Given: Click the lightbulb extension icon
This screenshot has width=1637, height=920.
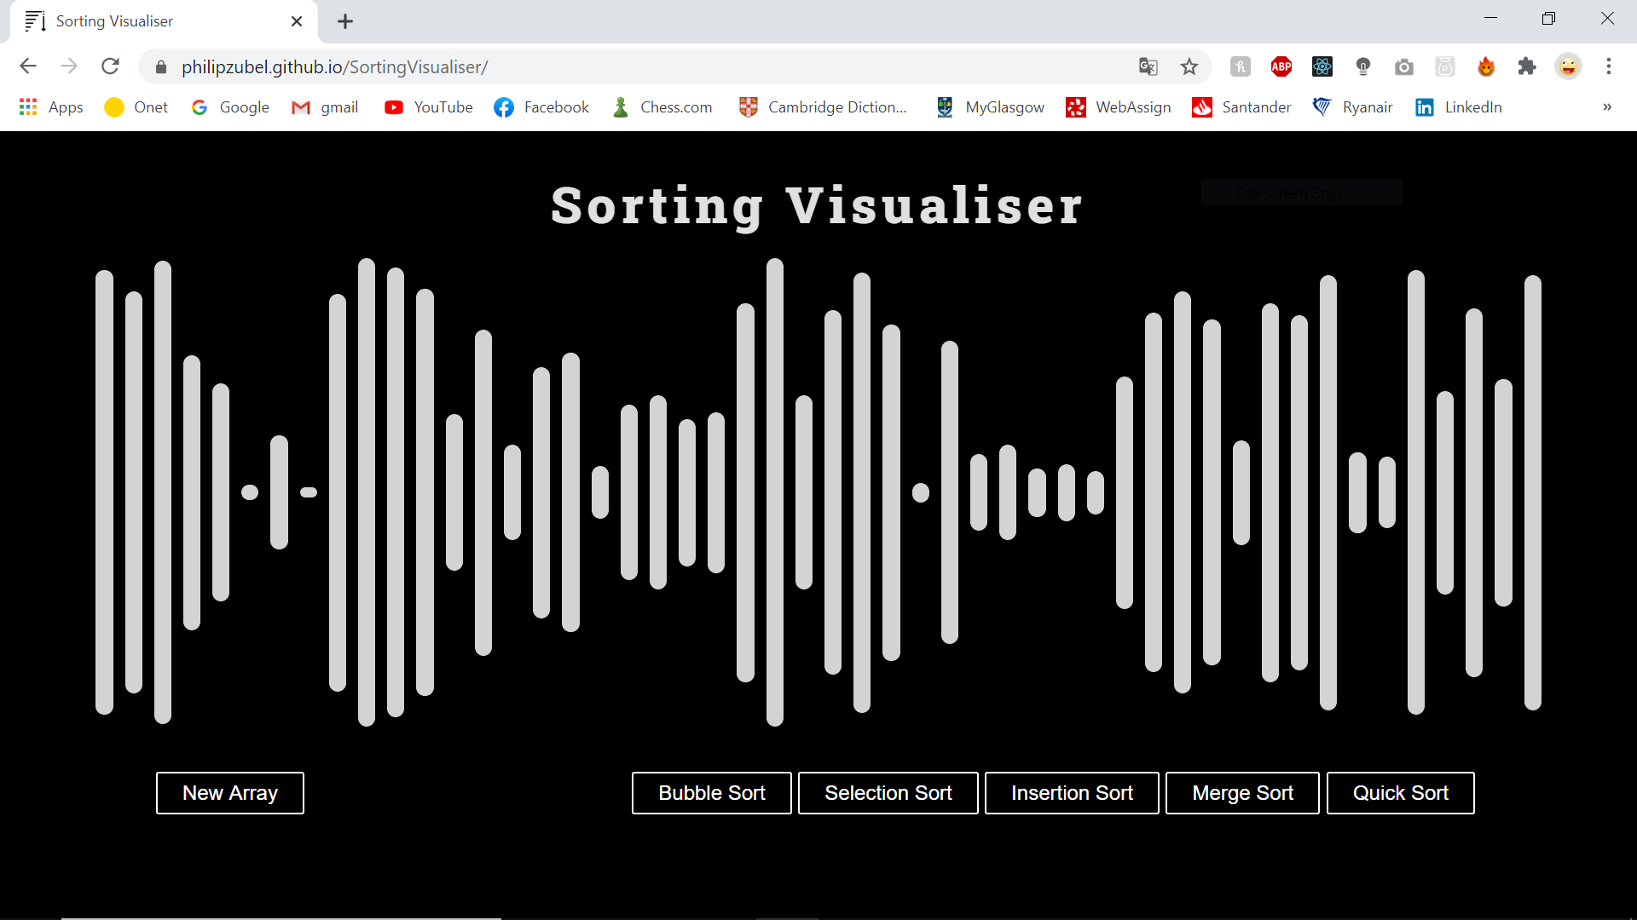Looking at the screenshot, I should pos(1363,66).
